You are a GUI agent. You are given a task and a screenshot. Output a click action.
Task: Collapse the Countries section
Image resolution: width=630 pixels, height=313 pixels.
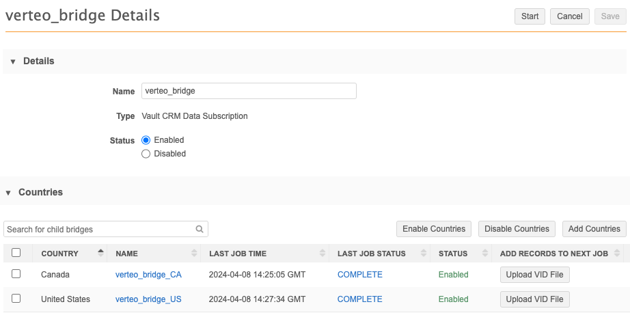click(x=9, y=193)
